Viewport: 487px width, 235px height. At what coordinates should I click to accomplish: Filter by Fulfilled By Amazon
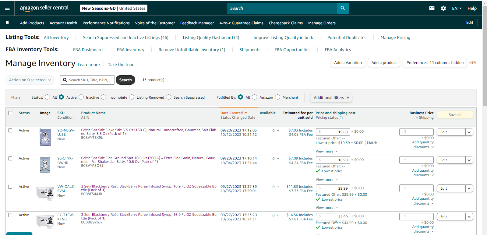point(255,97)
